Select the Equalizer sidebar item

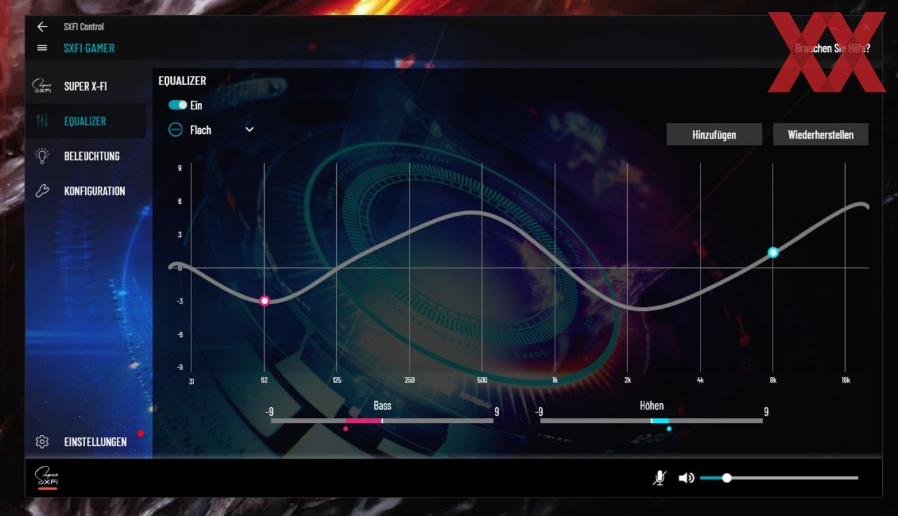[x=85, y=121]
